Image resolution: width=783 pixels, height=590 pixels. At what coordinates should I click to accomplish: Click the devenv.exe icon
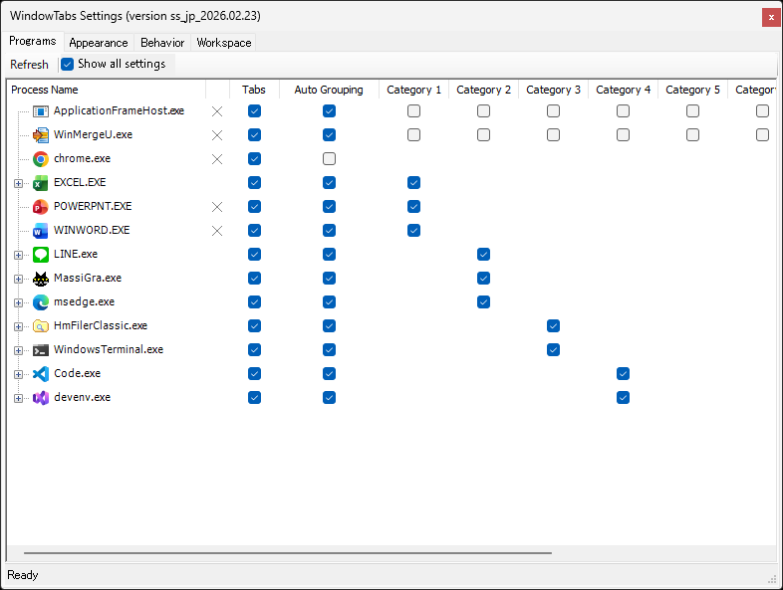(x=41, y=398)
